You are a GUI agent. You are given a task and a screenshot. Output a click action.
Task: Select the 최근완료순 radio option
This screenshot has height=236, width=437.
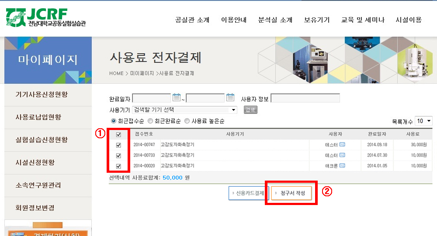(x=150, y=121)
